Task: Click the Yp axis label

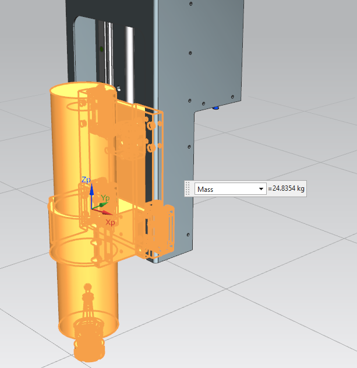Action: point(105,198)
